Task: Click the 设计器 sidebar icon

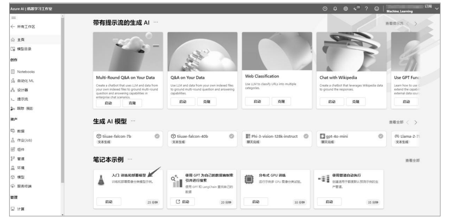Action: [x=13, y=90]
